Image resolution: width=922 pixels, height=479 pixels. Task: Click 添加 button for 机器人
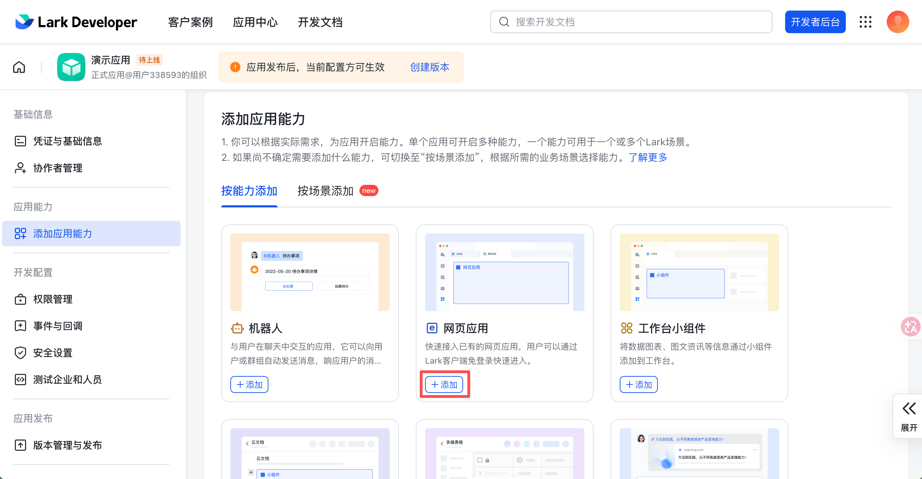[249, 384]
